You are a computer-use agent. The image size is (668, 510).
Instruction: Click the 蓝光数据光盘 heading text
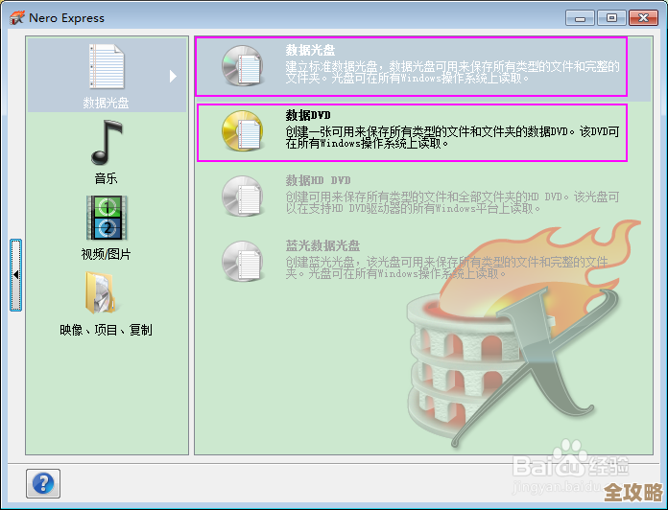point(322,245)
